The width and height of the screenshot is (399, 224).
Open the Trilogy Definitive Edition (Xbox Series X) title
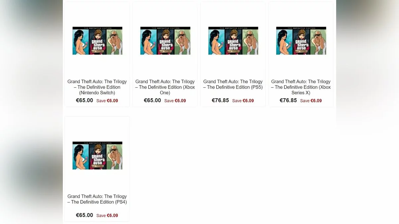pyautogui.click(x=301, y=87)
